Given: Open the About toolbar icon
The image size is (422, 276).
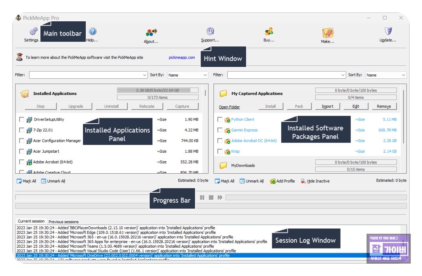Looking at the screenshot, I should point(151,33).
